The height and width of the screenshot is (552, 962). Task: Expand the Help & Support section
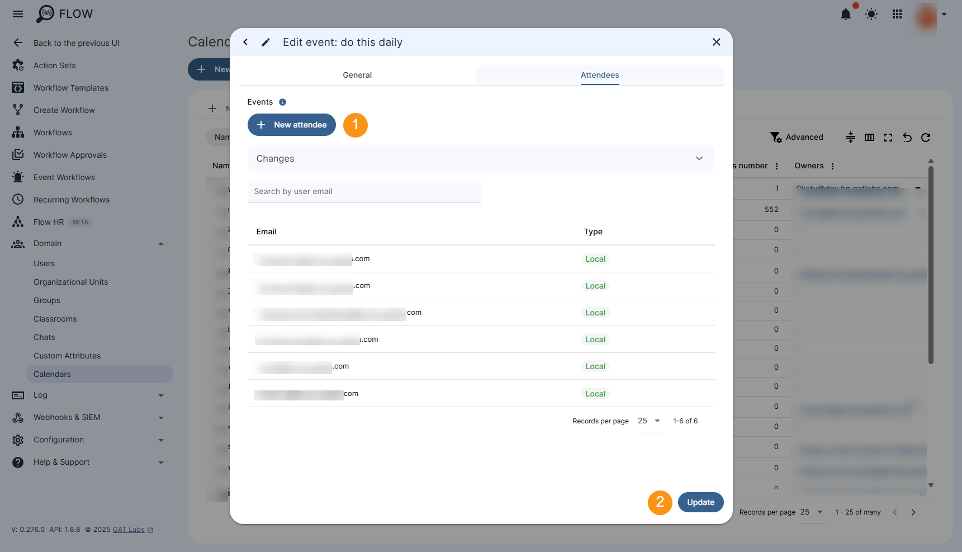coord(161,462)
